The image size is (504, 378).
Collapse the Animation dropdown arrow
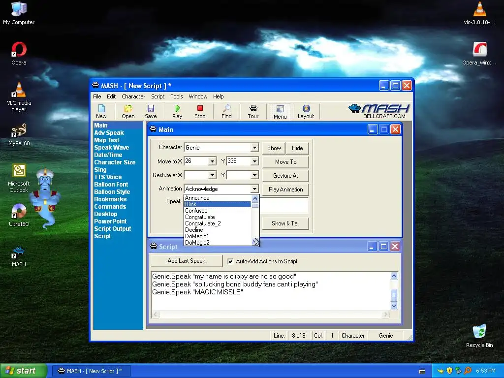[254, 189]
